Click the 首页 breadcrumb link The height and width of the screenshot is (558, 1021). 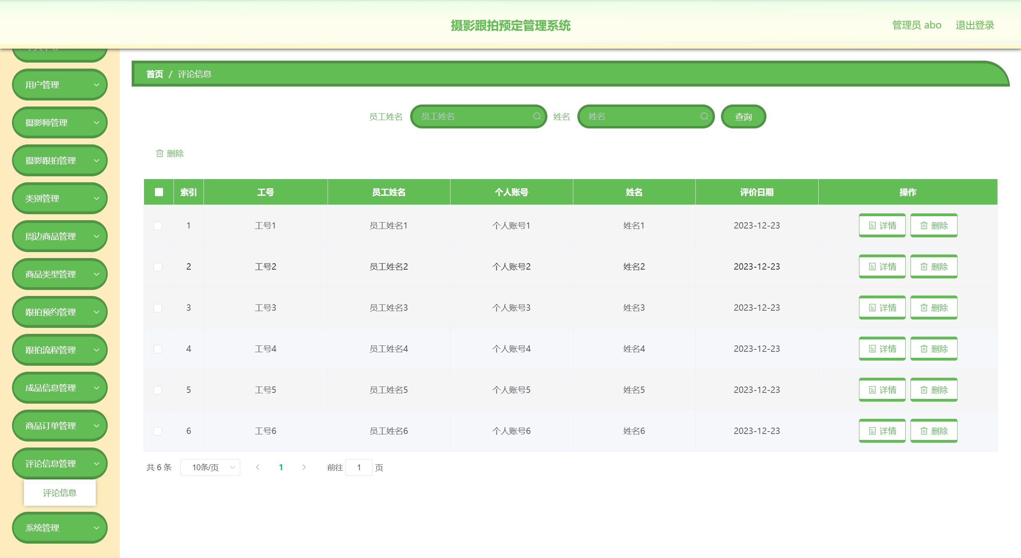click(155, 74)
